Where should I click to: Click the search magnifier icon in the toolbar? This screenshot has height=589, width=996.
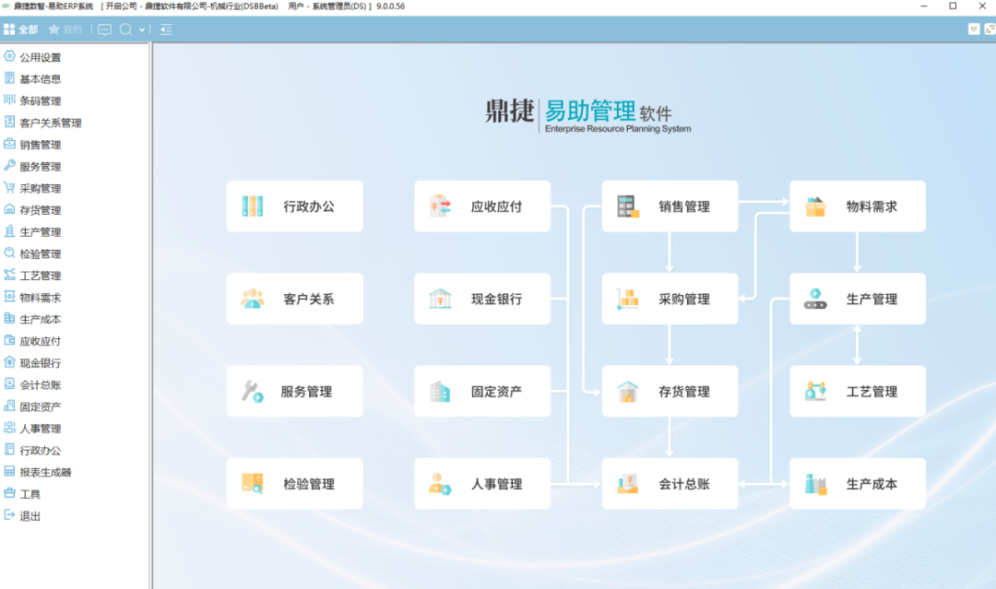coord(125,29)
